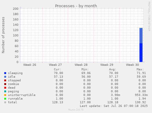Click the 'stopped' legend label
This screenshot has height=113, width=152.
[x=14, y=80]
